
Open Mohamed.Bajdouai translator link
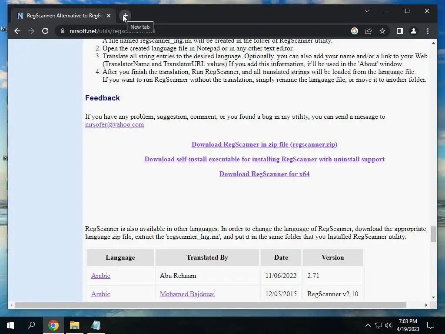tap(187, 294)
